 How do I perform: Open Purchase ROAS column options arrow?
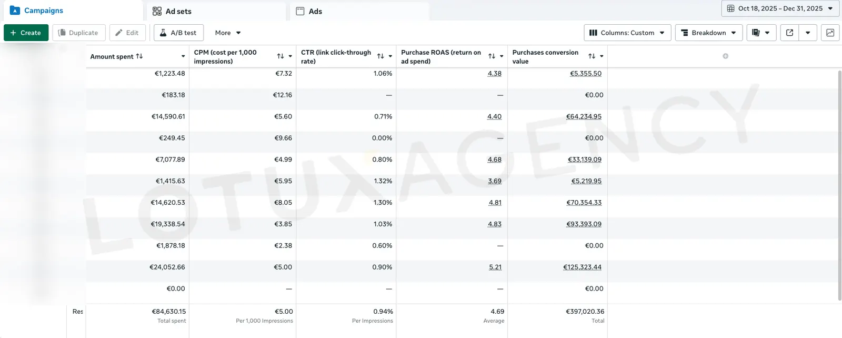502,56
